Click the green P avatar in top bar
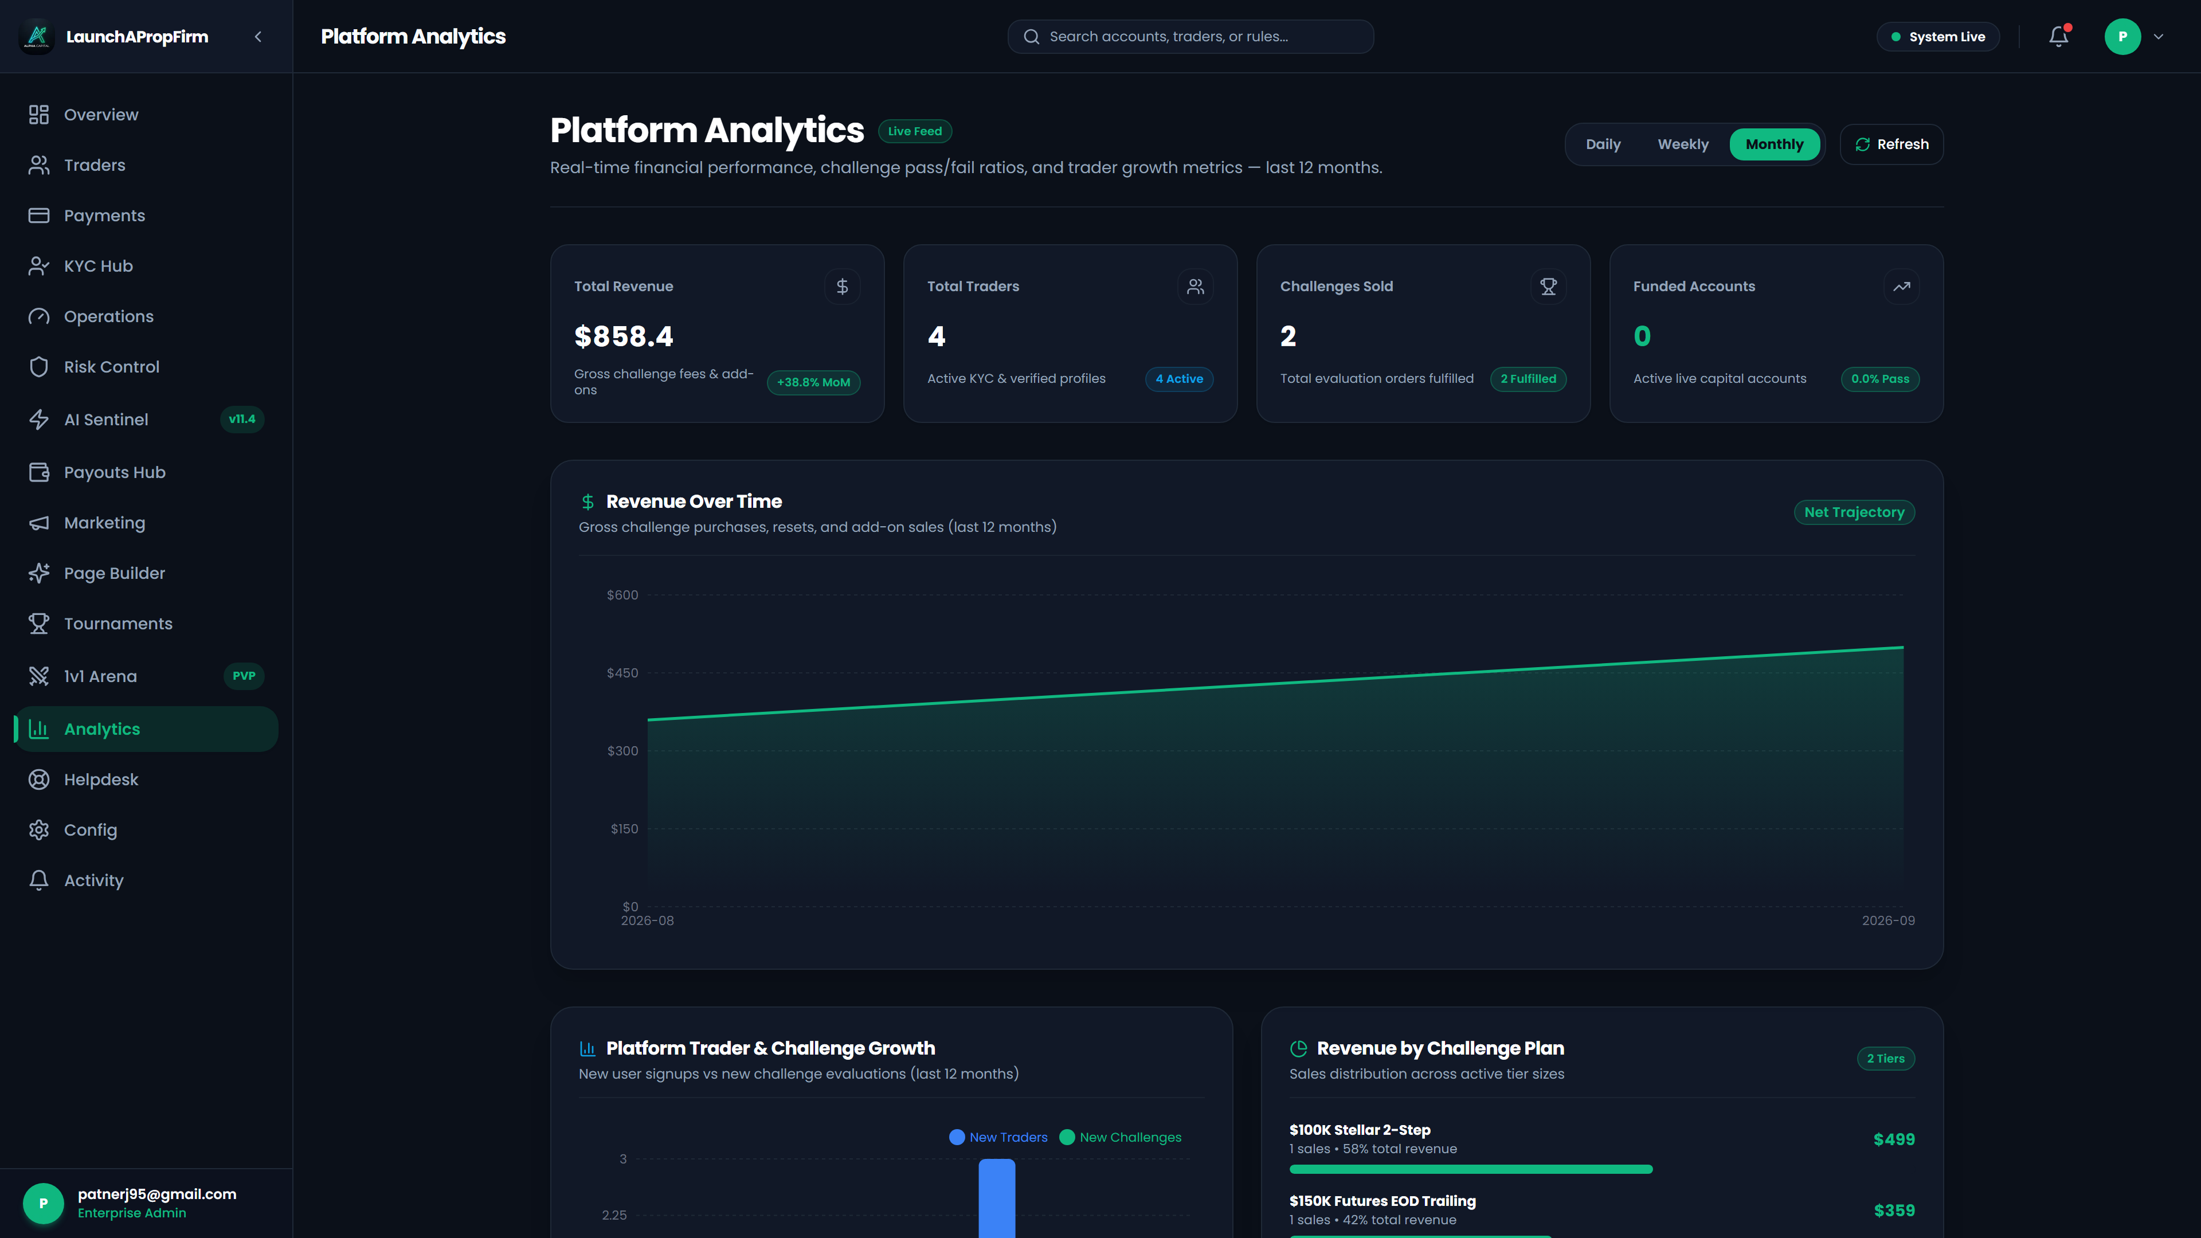The image size is (2201, 1238). (x=2121, y=37)
